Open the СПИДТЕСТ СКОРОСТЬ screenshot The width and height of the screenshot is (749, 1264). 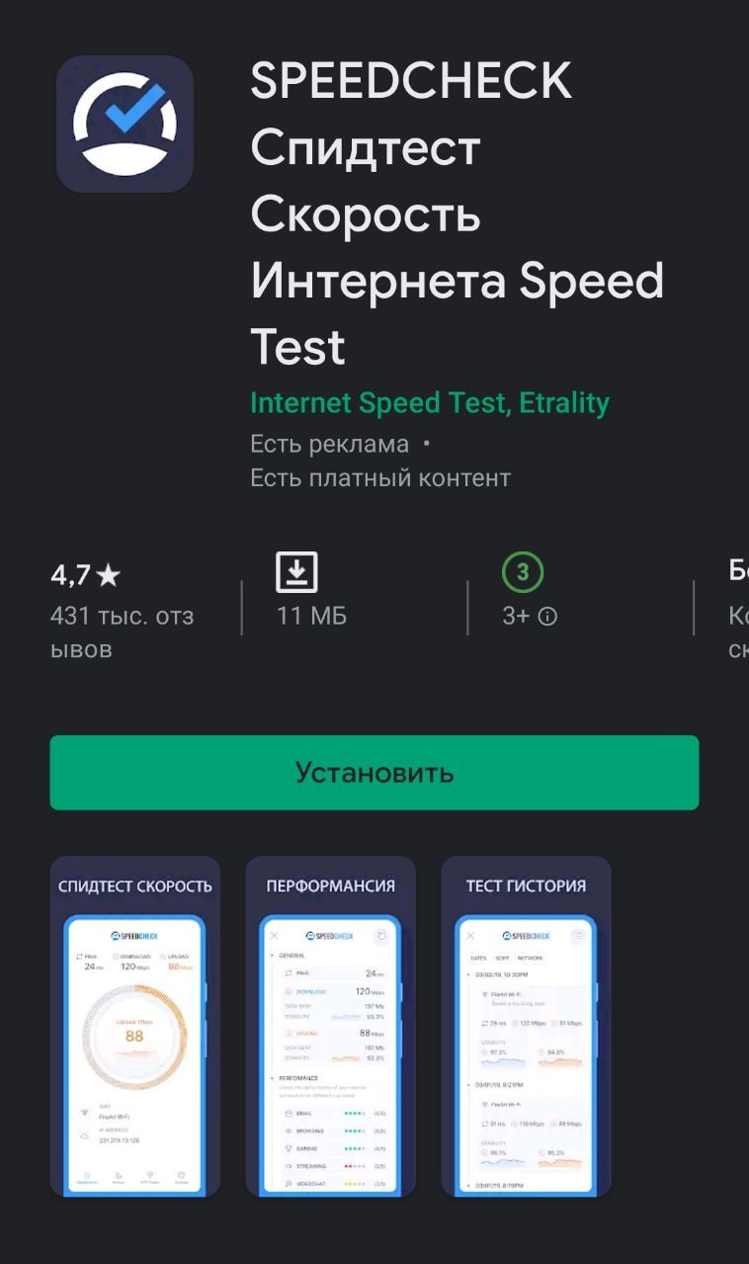135,1026
